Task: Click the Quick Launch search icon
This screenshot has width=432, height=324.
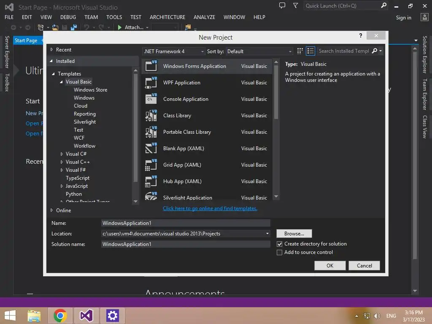Action: coord(383,5)
